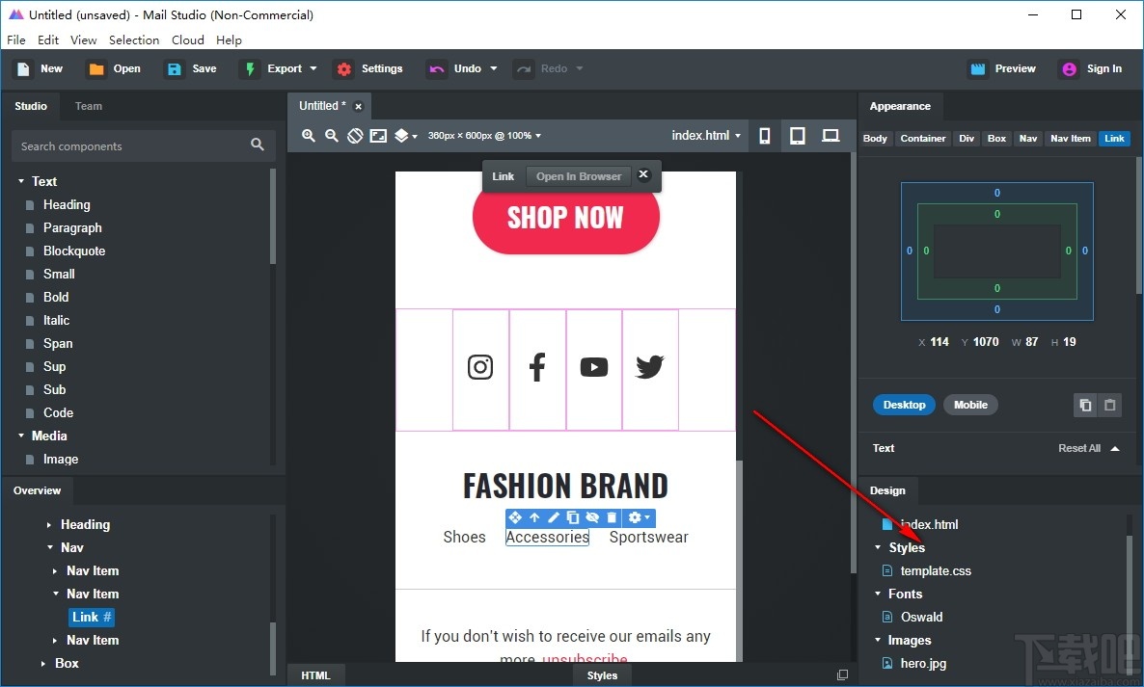Switch to the Team tab
This screenshot has height=687, width=1144.
point(89,106)
